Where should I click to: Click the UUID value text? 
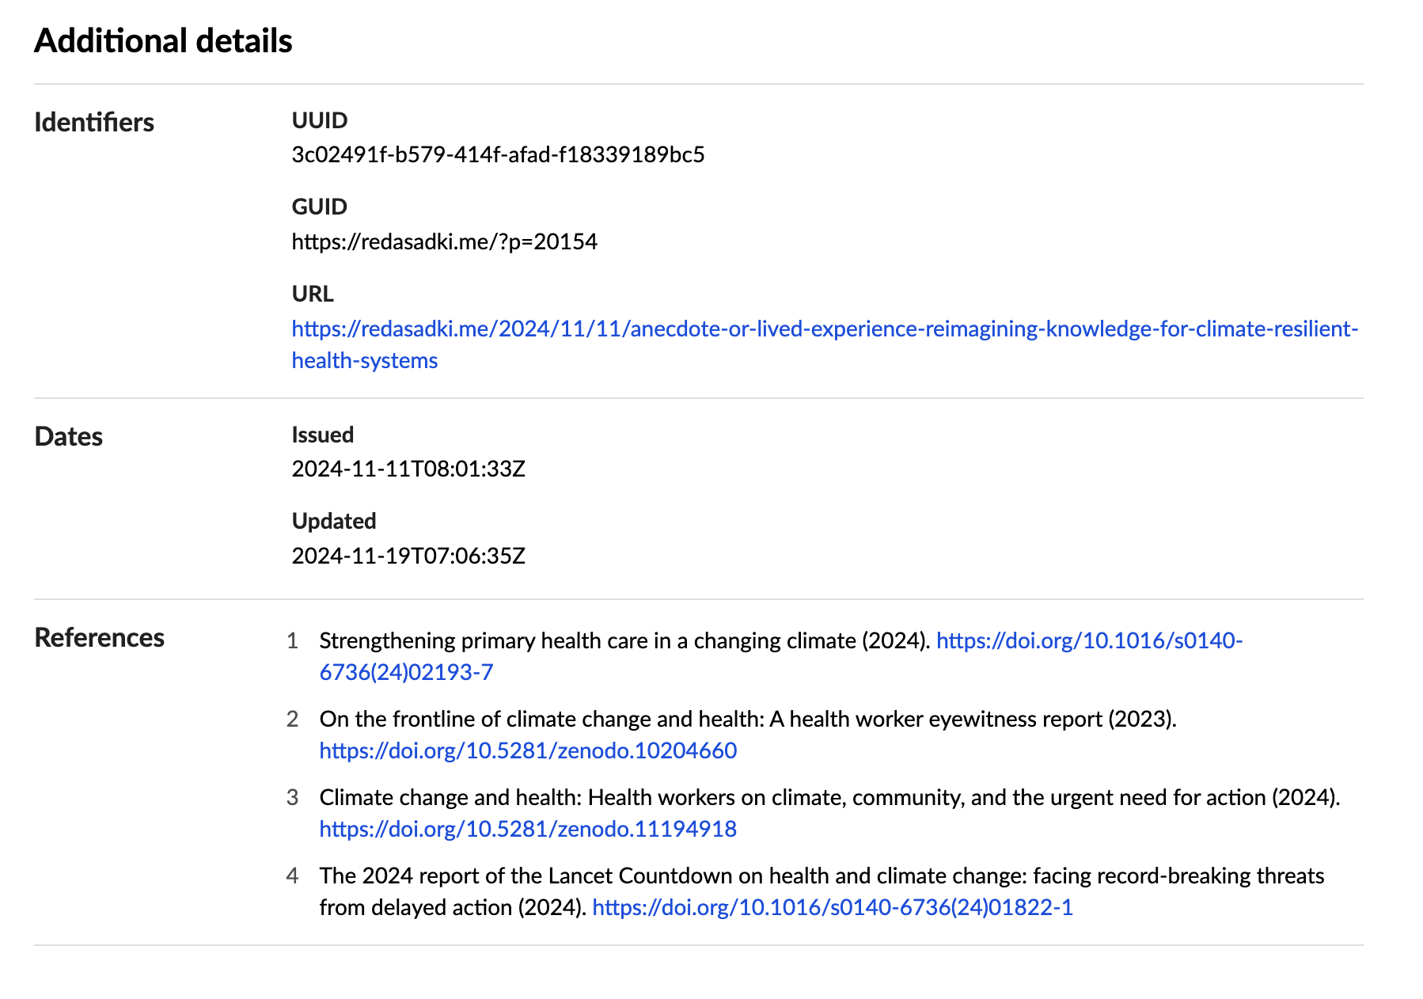click(x=498, y=154)
